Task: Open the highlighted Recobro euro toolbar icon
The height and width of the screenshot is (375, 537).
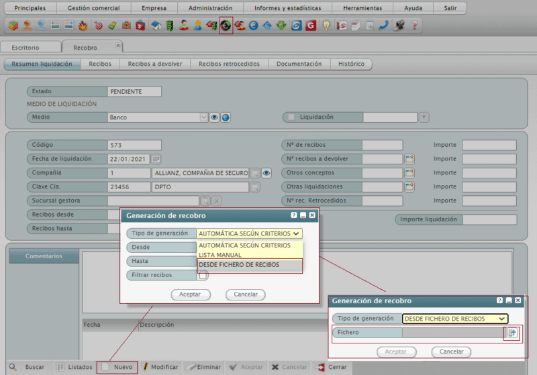Action: pos(226,25)
